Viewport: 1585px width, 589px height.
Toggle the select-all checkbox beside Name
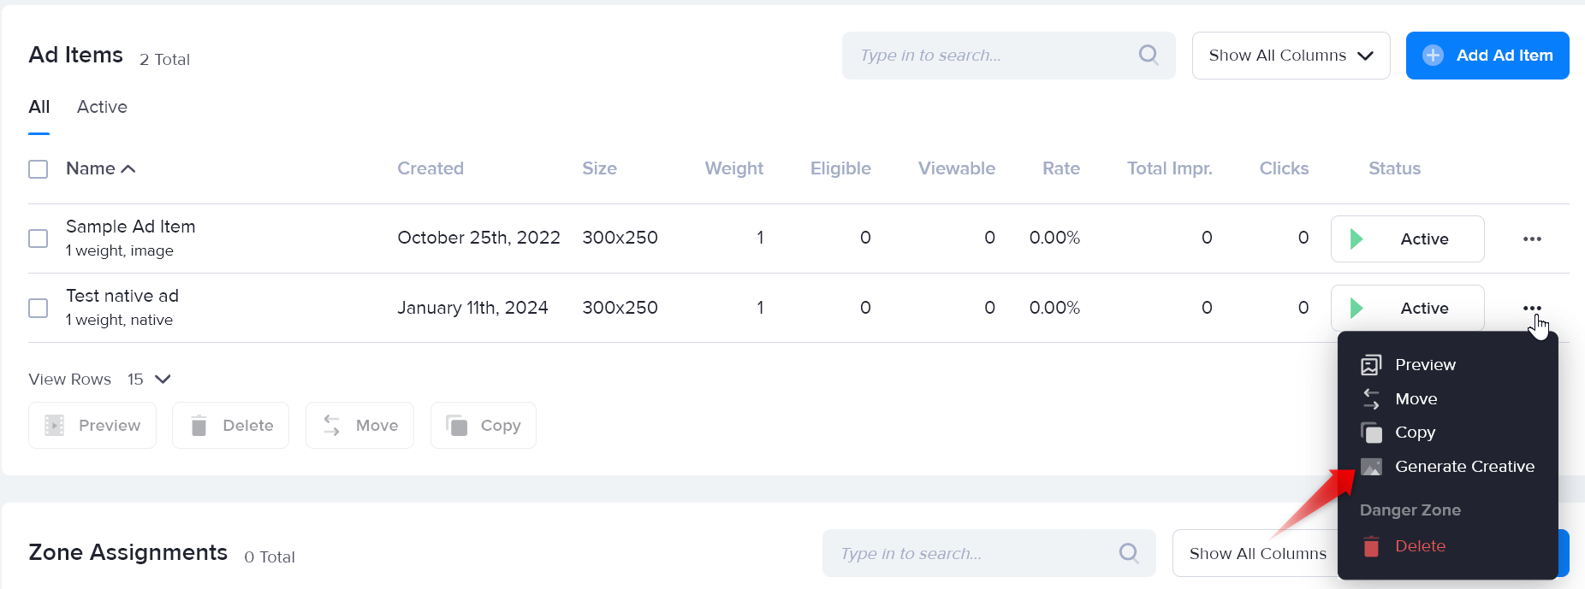[39, 169]
